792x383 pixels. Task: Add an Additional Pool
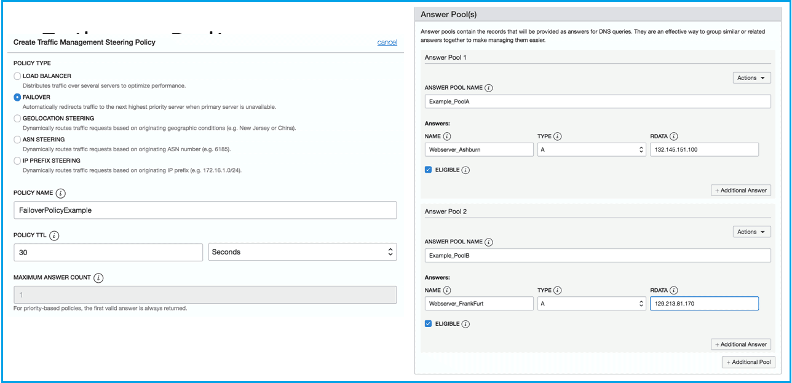tap(748, 362)
